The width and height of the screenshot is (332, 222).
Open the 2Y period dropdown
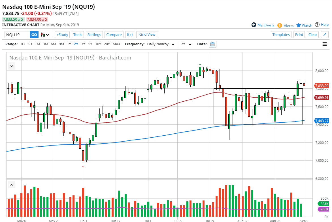(x=186, y=44)
